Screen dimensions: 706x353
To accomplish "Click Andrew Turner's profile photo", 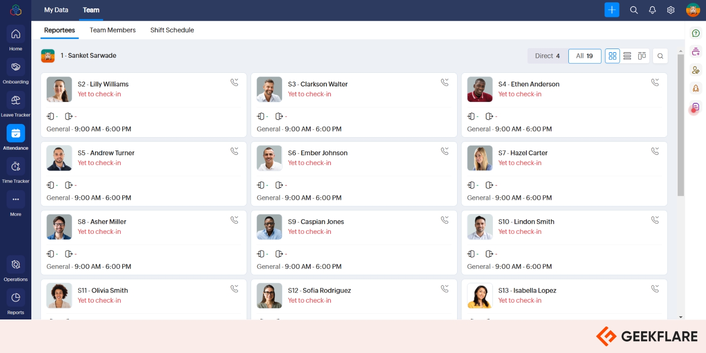I will [59, 158].
